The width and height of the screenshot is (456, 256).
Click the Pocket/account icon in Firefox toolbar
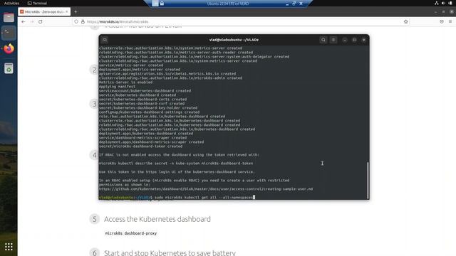(x=442, y=22)
